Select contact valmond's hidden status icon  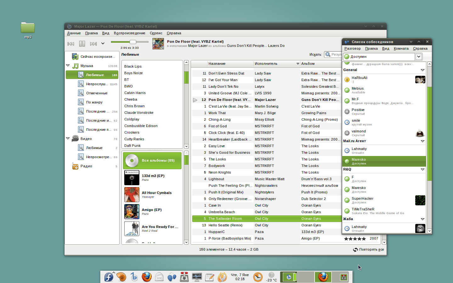click(x=347, y=133)
